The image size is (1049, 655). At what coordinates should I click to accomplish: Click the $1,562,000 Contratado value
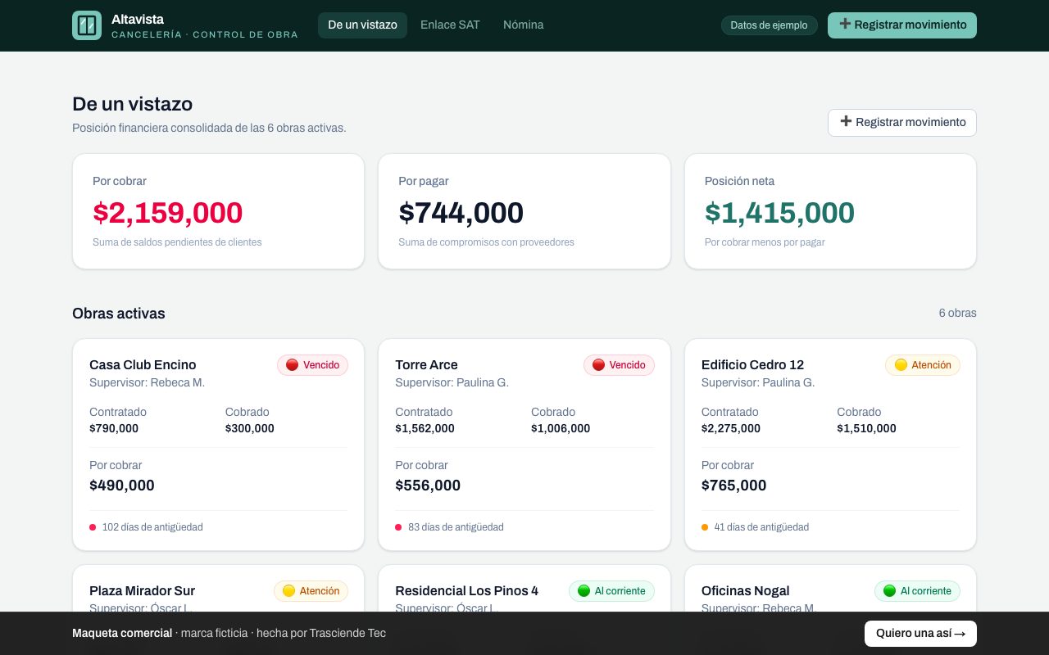425,428
